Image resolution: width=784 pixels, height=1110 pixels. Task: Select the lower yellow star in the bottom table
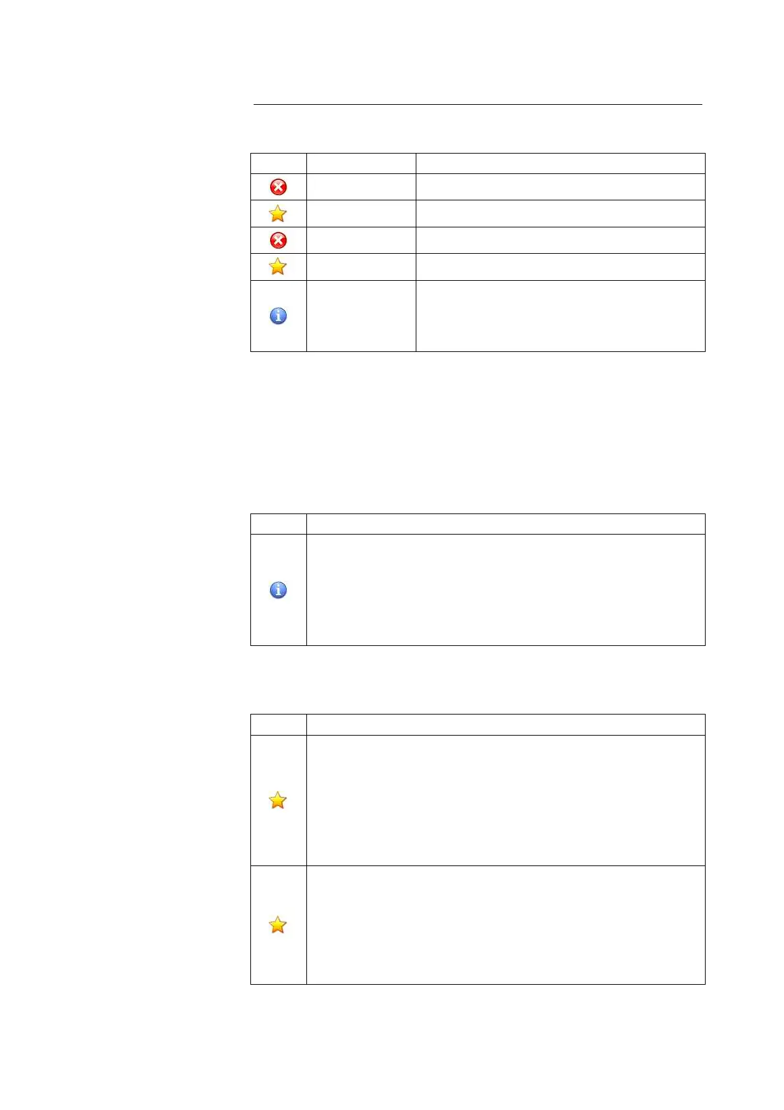[x=278, y=925]
